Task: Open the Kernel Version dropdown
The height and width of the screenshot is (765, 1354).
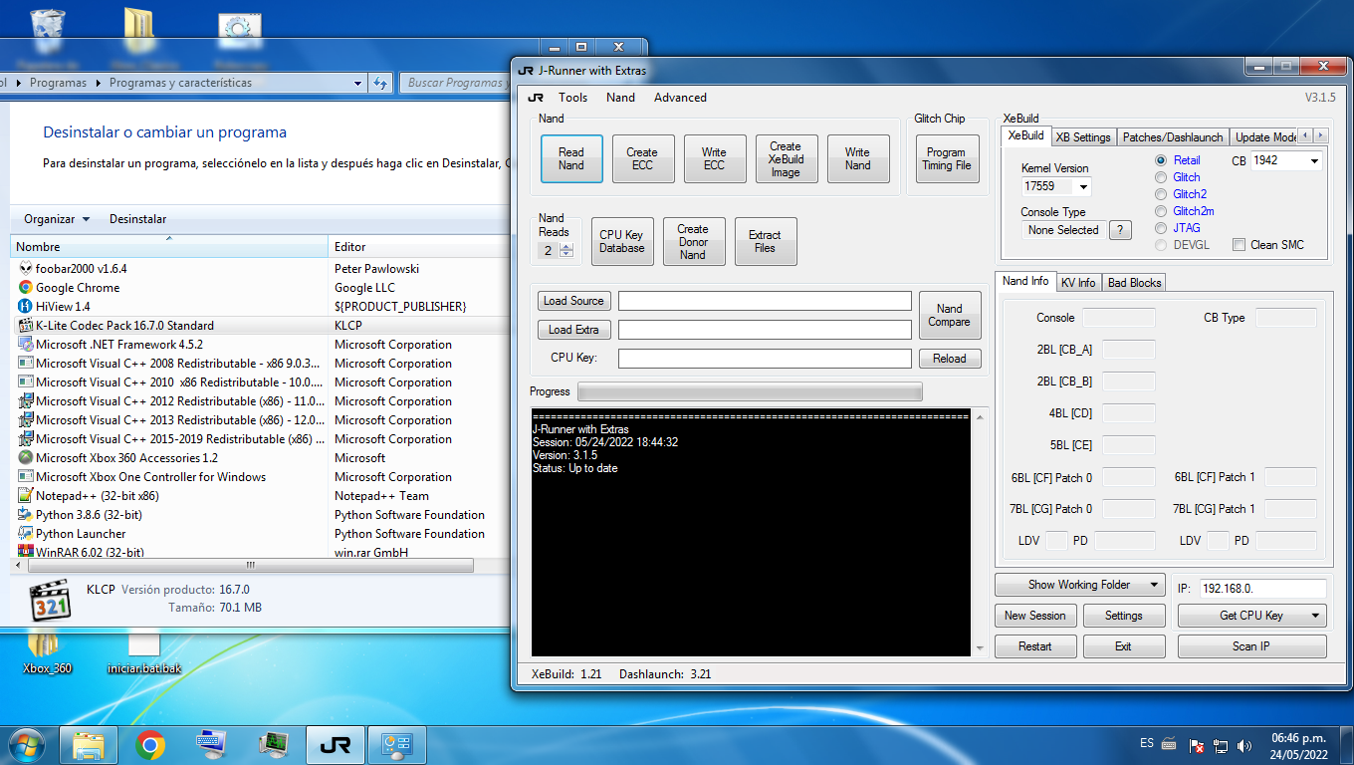Action: (x=1083, y=186)
